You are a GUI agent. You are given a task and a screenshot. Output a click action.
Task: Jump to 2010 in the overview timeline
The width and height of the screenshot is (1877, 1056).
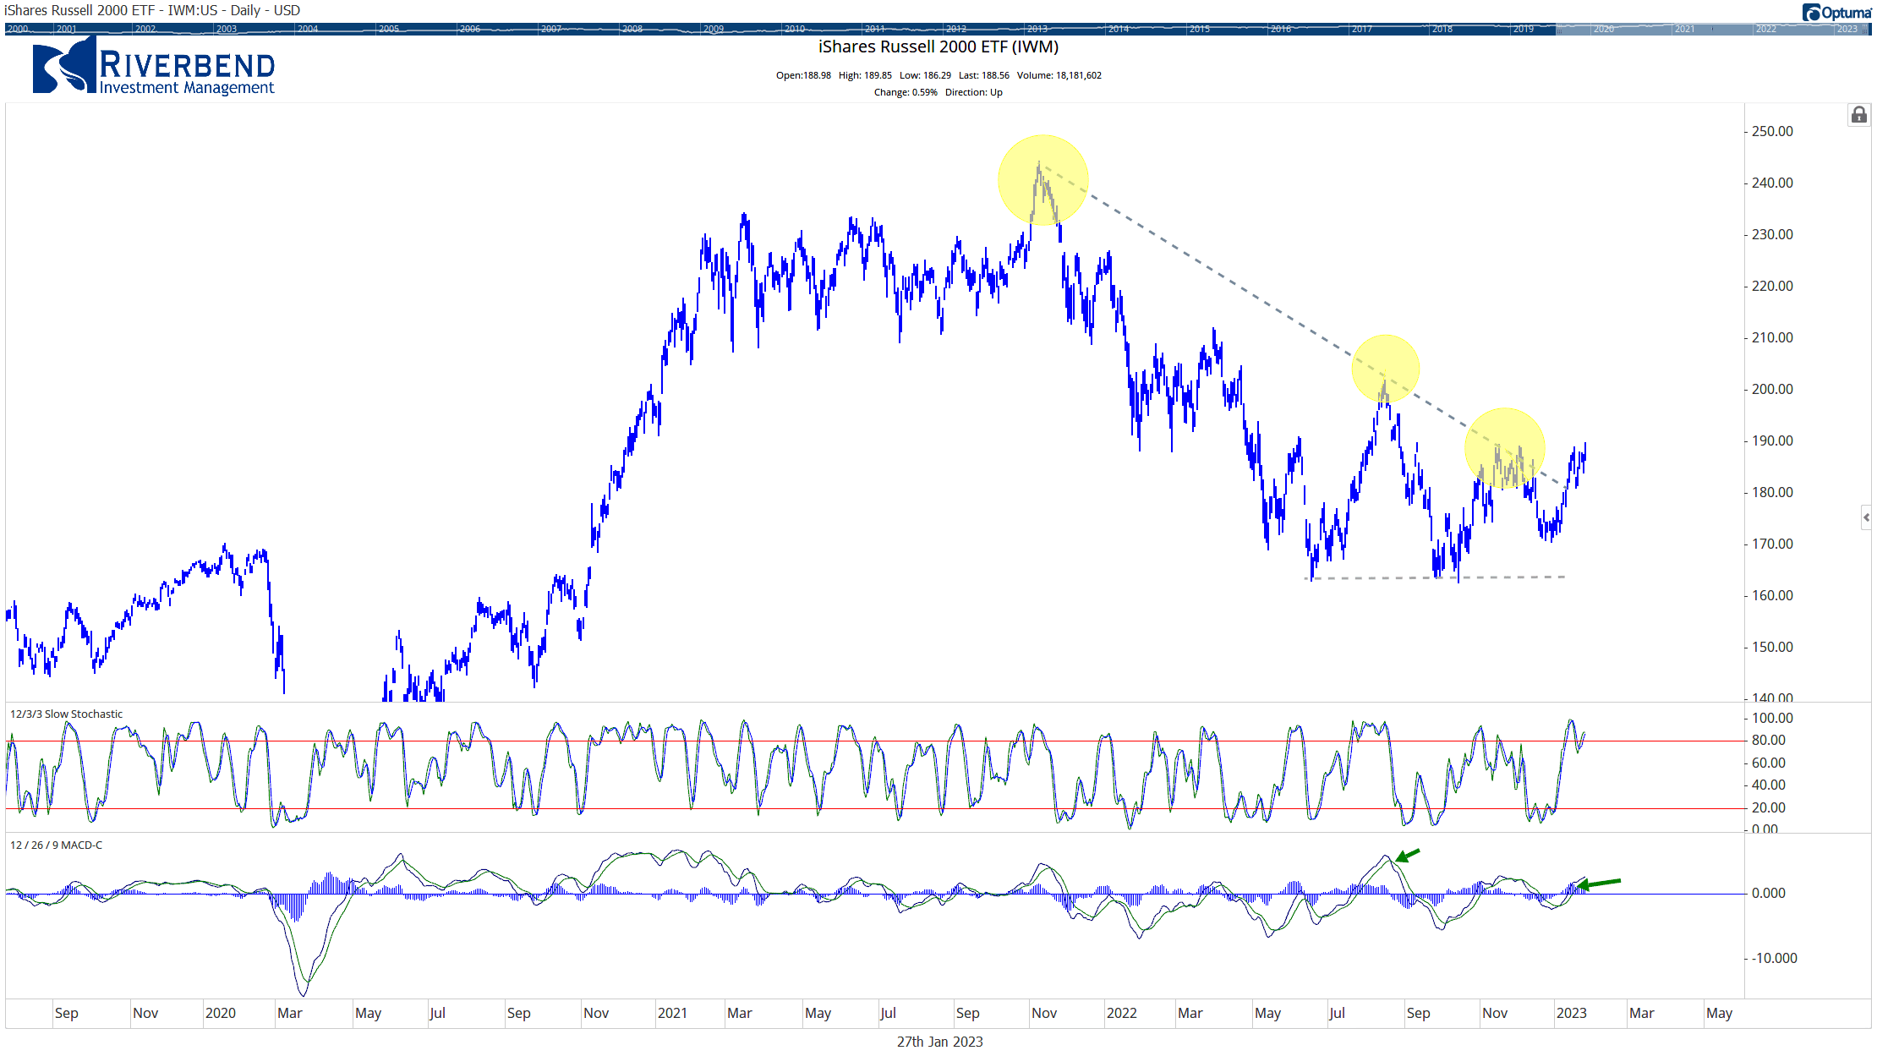pos(795,29)
